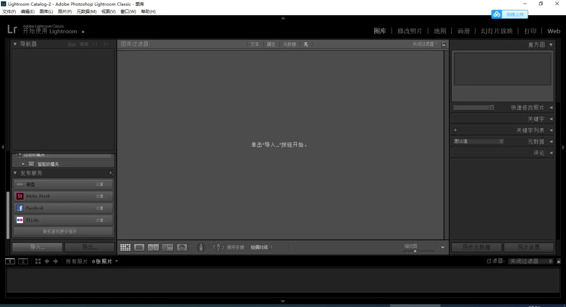Image resolution: width=566 pixels, height=307 pixels.
Task: Click 同步设置 button
Action: coord(529,247)
